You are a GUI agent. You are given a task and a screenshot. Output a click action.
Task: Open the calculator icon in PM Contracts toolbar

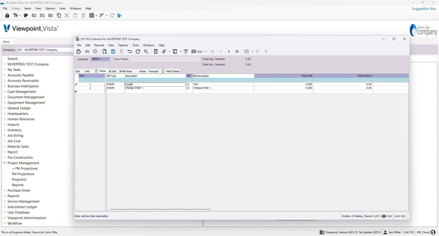pos(156,51)
